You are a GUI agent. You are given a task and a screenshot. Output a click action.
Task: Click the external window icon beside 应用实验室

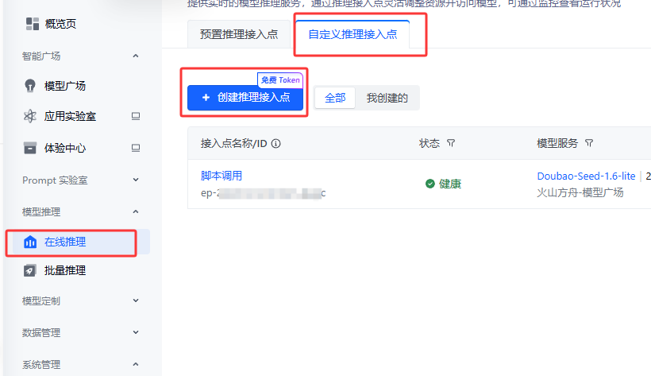click(x=136, y=116)
